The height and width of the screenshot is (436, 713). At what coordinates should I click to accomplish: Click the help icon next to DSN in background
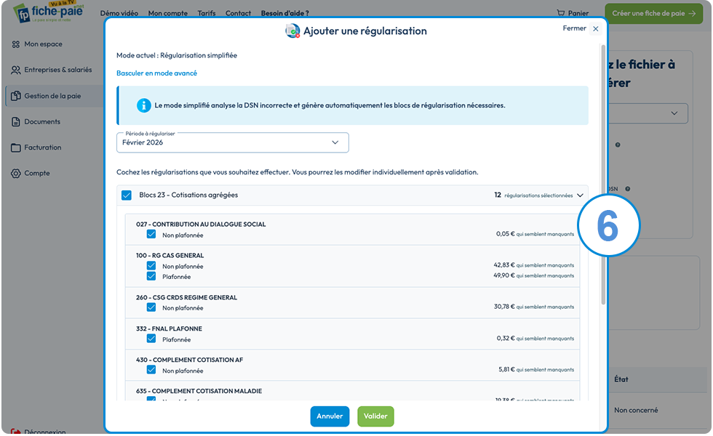[627, 189]
